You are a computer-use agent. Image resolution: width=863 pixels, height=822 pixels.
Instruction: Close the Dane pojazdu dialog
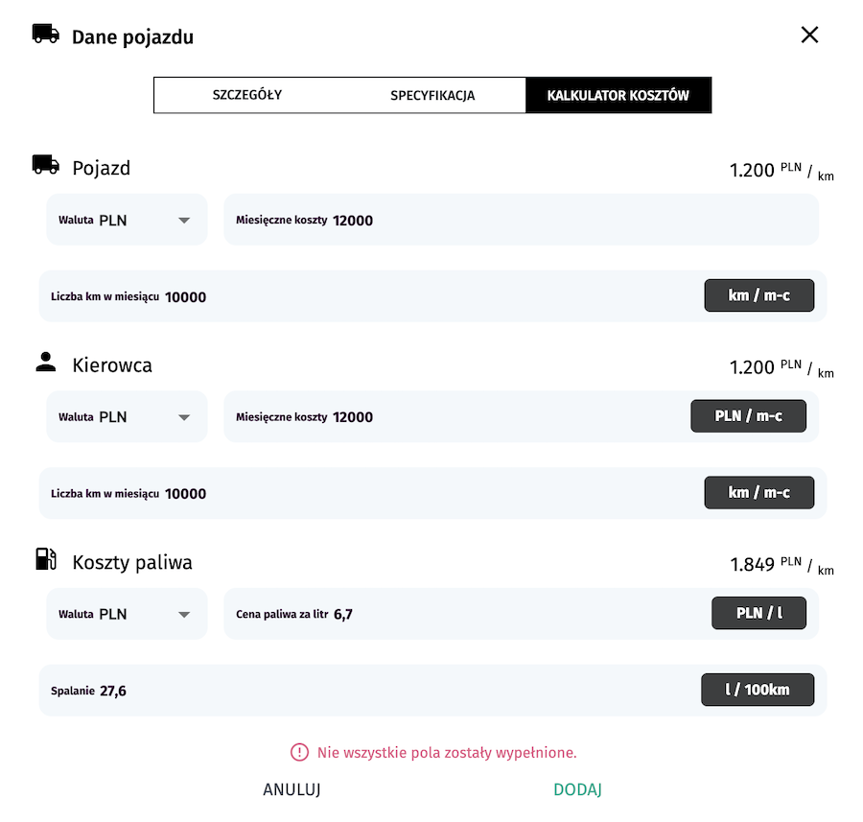809,35
